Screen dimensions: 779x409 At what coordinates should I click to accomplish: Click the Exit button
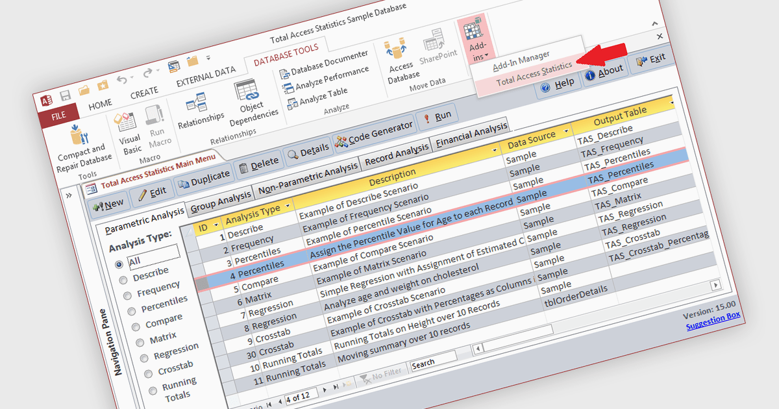click(650, 60)
